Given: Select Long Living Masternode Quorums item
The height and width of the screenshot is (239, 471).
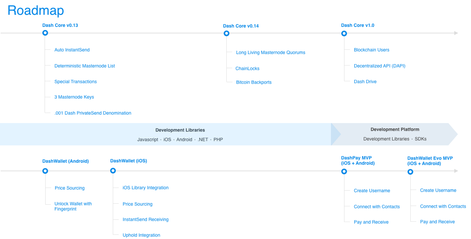Looking at the screenshot, I should pos(271,52).
